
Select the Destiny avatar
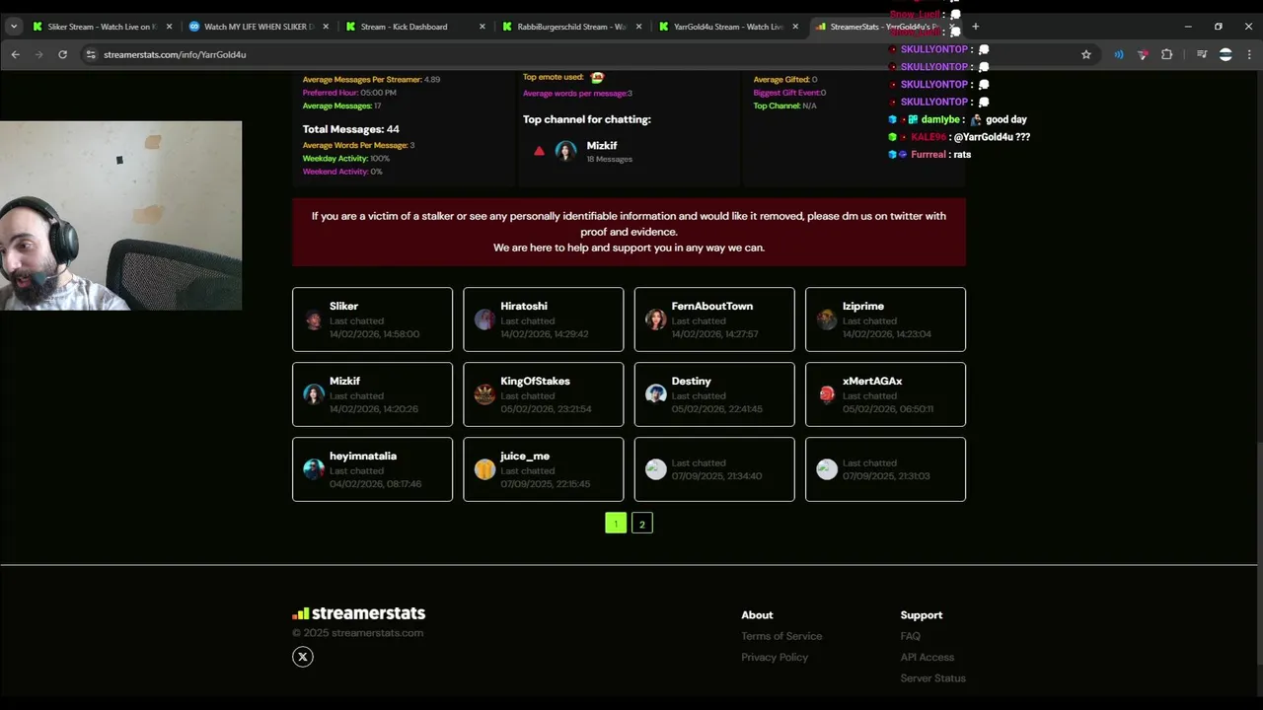coord(655,394)
